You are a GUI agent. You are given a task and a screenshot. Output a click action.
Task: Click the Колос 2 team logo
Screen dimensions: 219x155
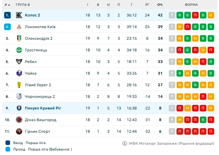click(19, 15)
